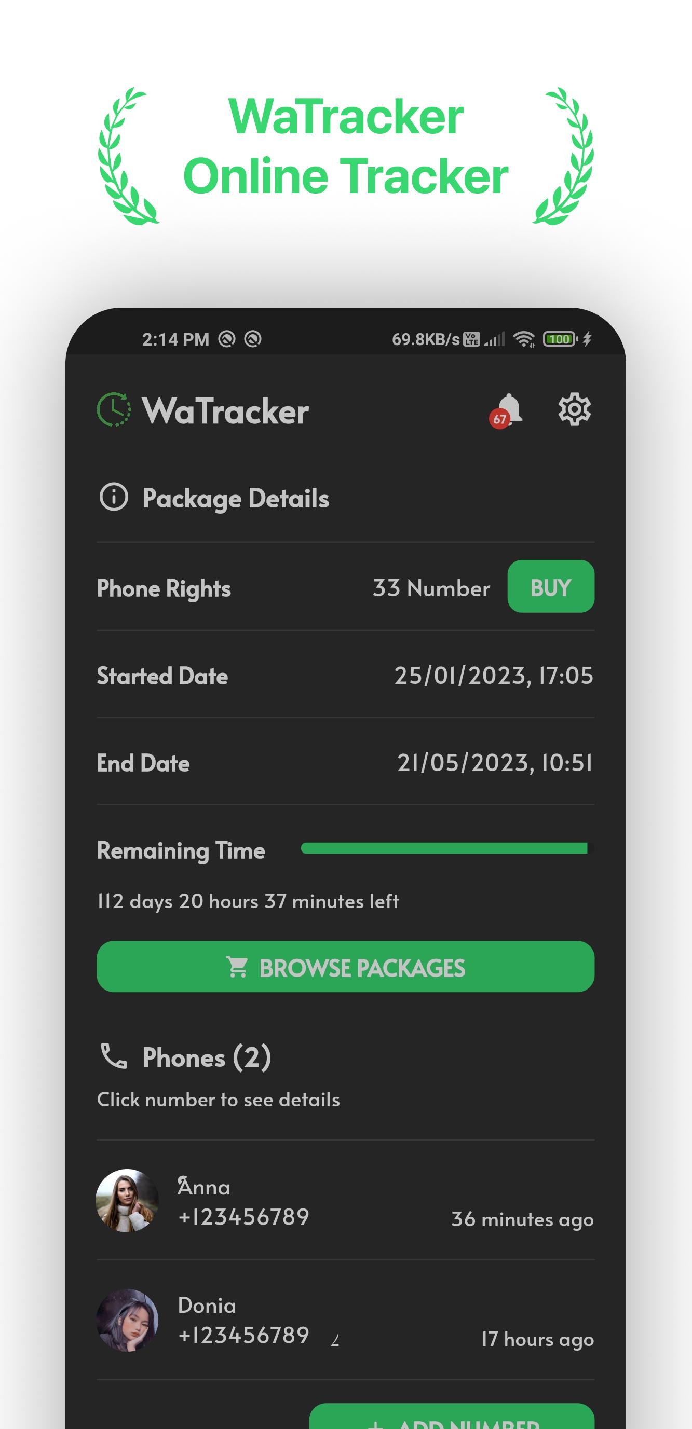This screenshot has width=692, height=1429.
Task: Select Donia's phone number entry
Action: click(243, 1335)
